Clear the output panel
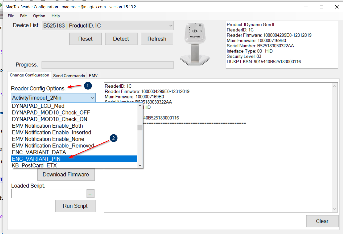The width and height of the screenshot is (343, 234). coord(322,221)
